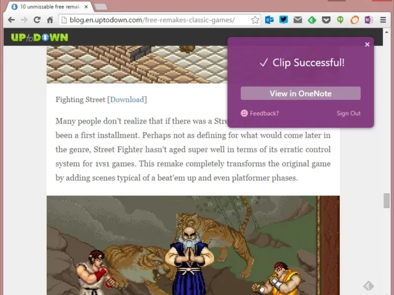This screenshot has height=295, width=394.
Task: Open a new blank tab
Action: 101,7
